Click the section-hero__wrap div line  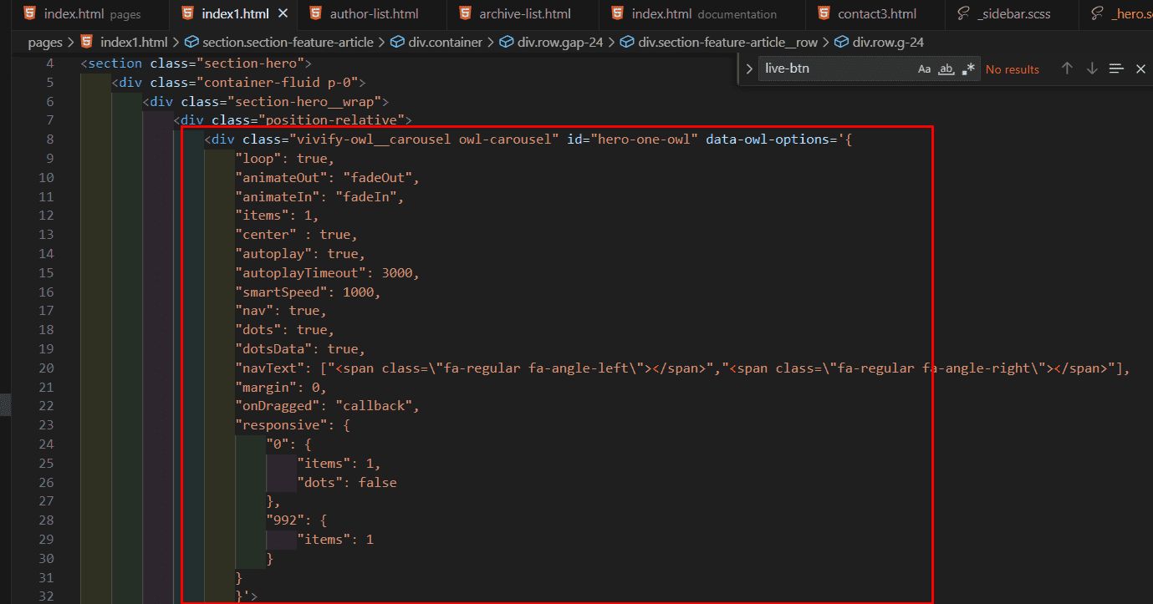(x=265, y=102)
